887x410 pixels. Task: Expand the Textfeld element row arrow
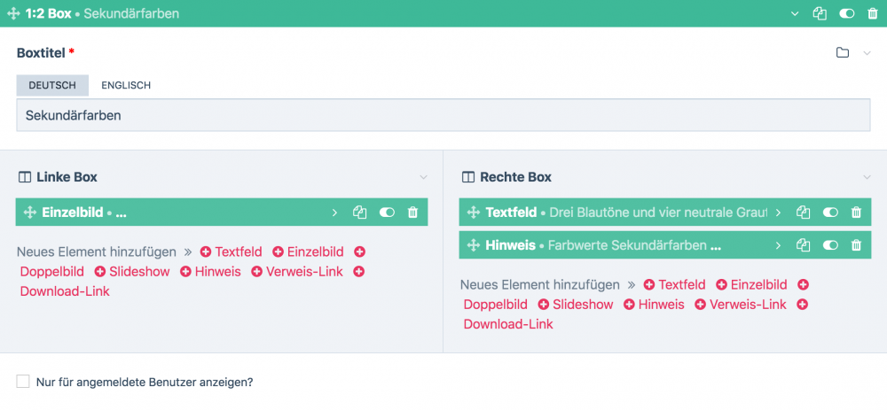point(778,213)
